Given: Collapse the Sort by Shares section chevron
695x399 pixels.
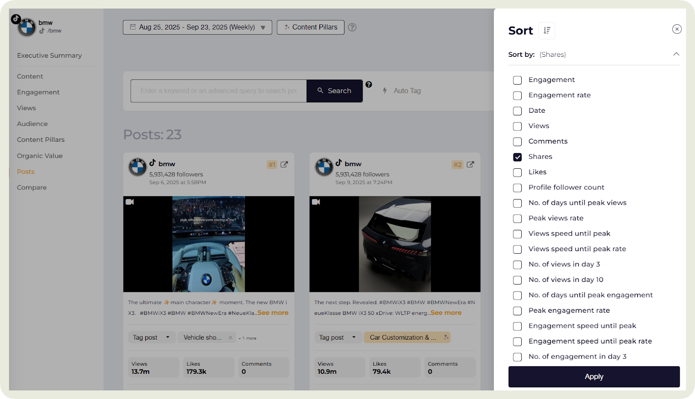Looking at the screenshot, I should pyautogui.click(x=676, y=54).
